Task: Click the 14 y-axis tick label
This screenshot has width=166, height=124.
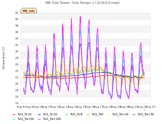Action: [x=17, y=103]
